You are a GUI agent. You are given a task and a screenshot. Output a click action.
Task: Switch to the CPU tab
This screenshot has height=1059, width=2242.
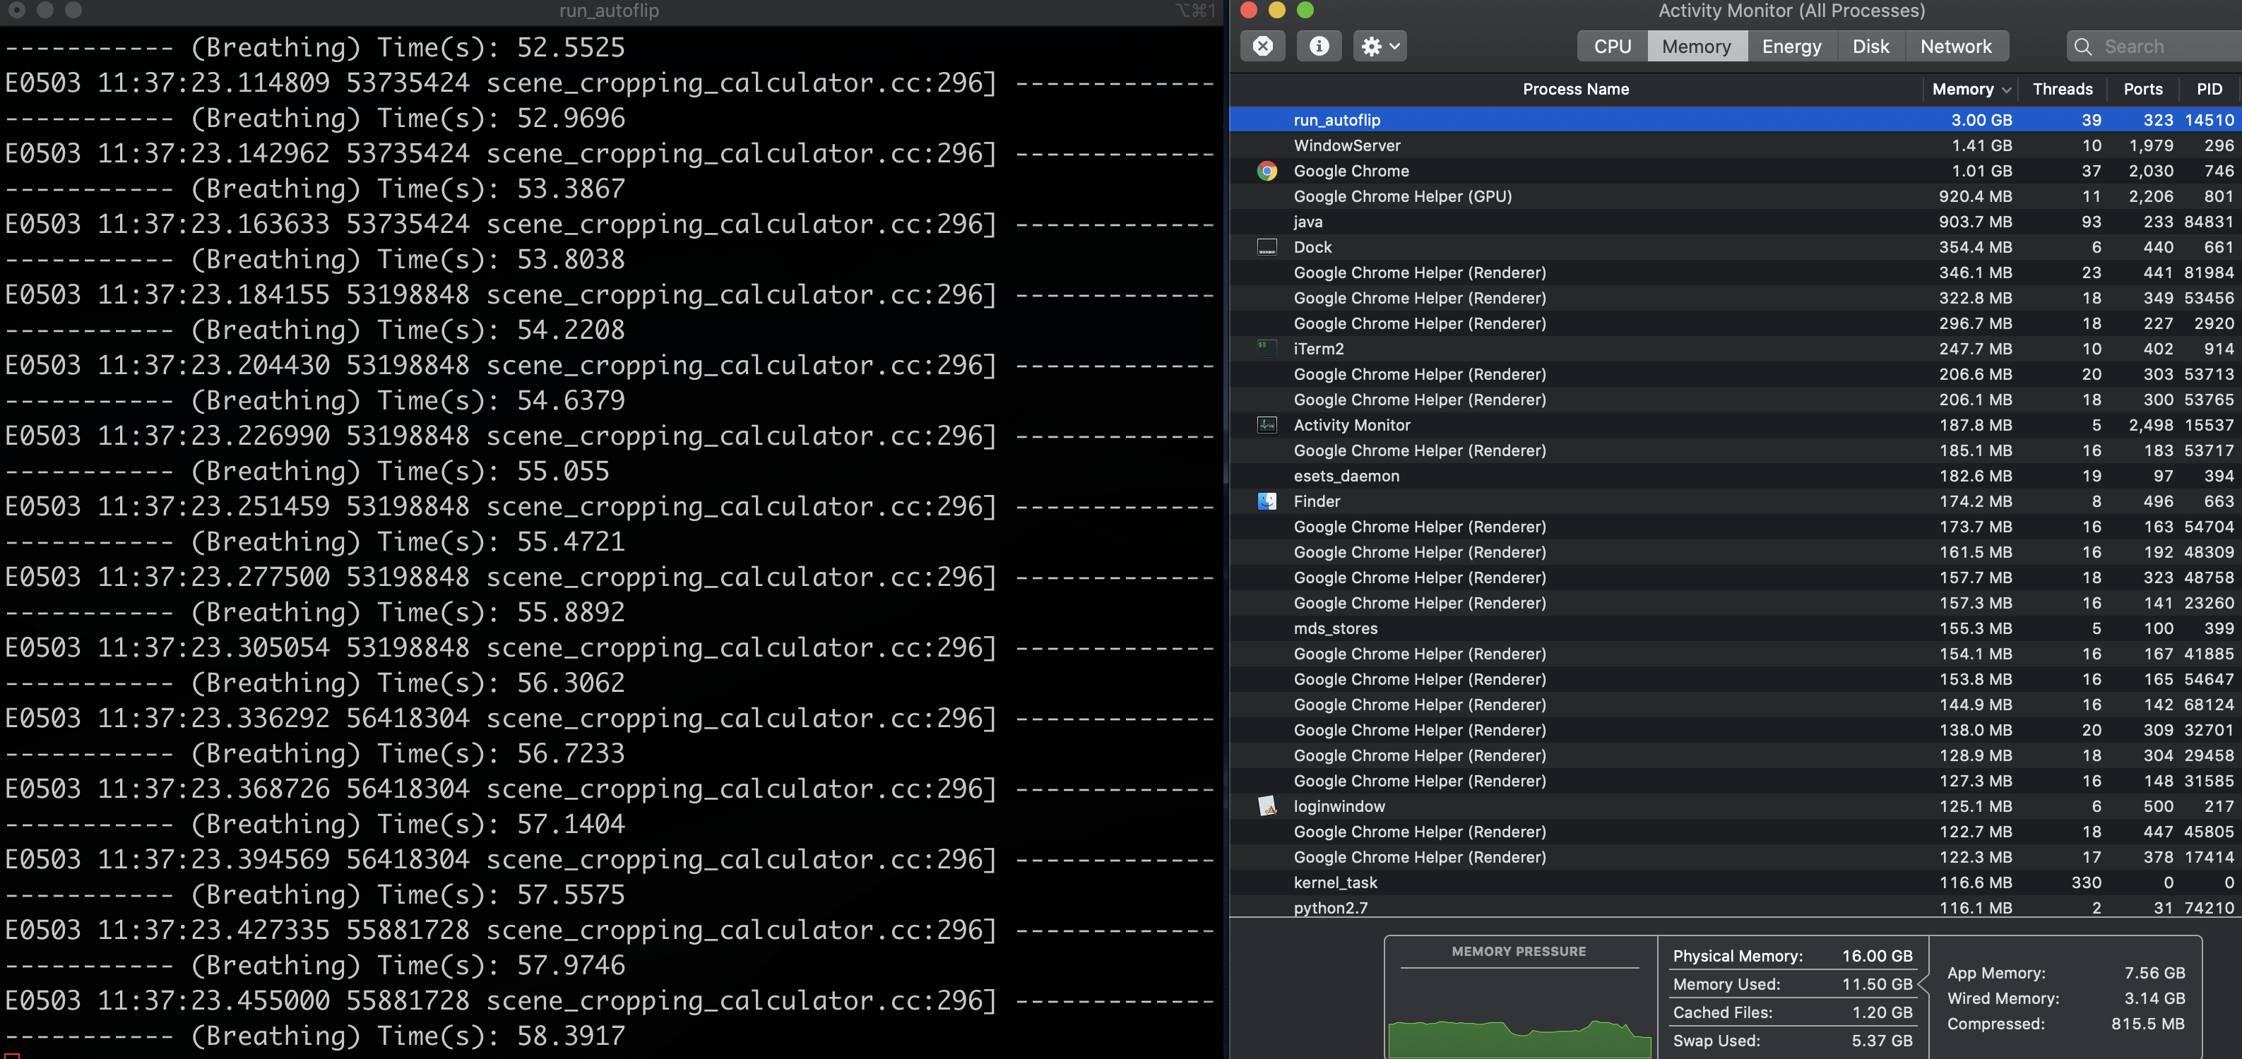tap(1611, 46)
